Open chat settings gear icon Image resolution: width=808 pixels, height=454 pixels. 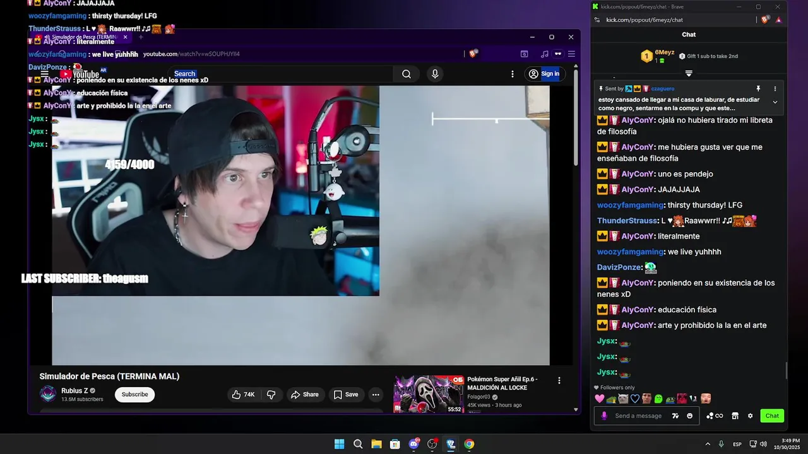[x=750, y=416]
